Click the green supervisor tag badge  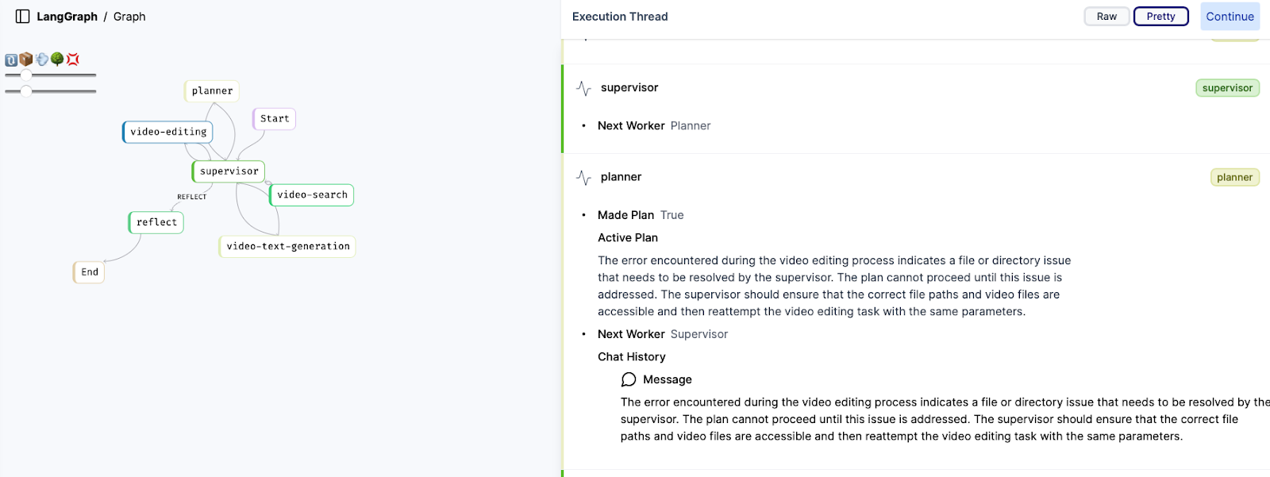[x=1227, y=88]
